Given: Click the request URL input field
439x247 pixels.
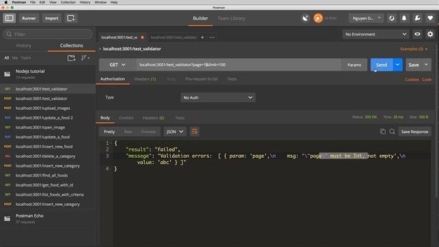Looking at the screenshot, I should [239, 64].
